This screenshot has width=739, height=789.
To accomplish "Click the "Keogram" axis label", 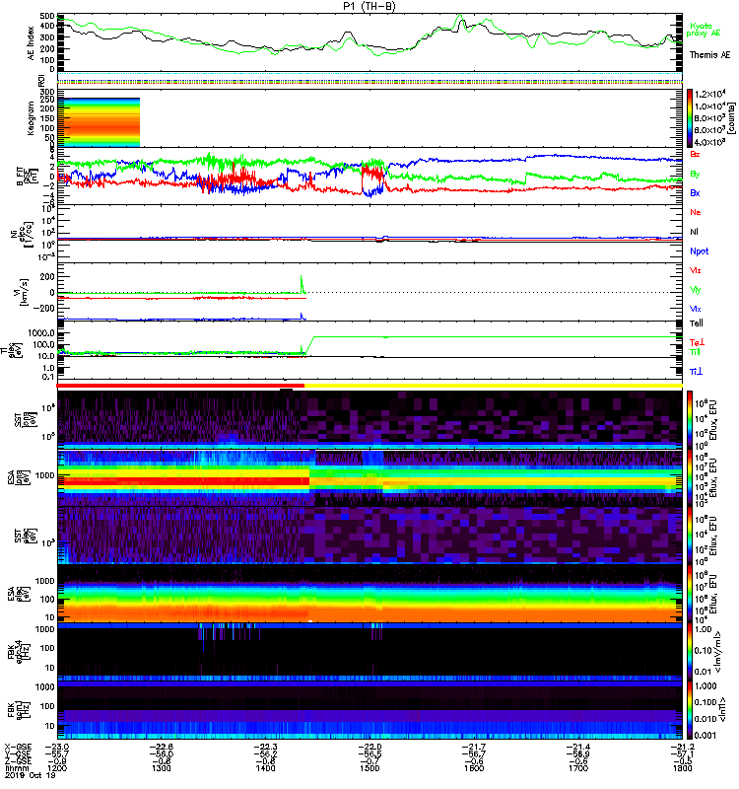I will click(32, 117).
